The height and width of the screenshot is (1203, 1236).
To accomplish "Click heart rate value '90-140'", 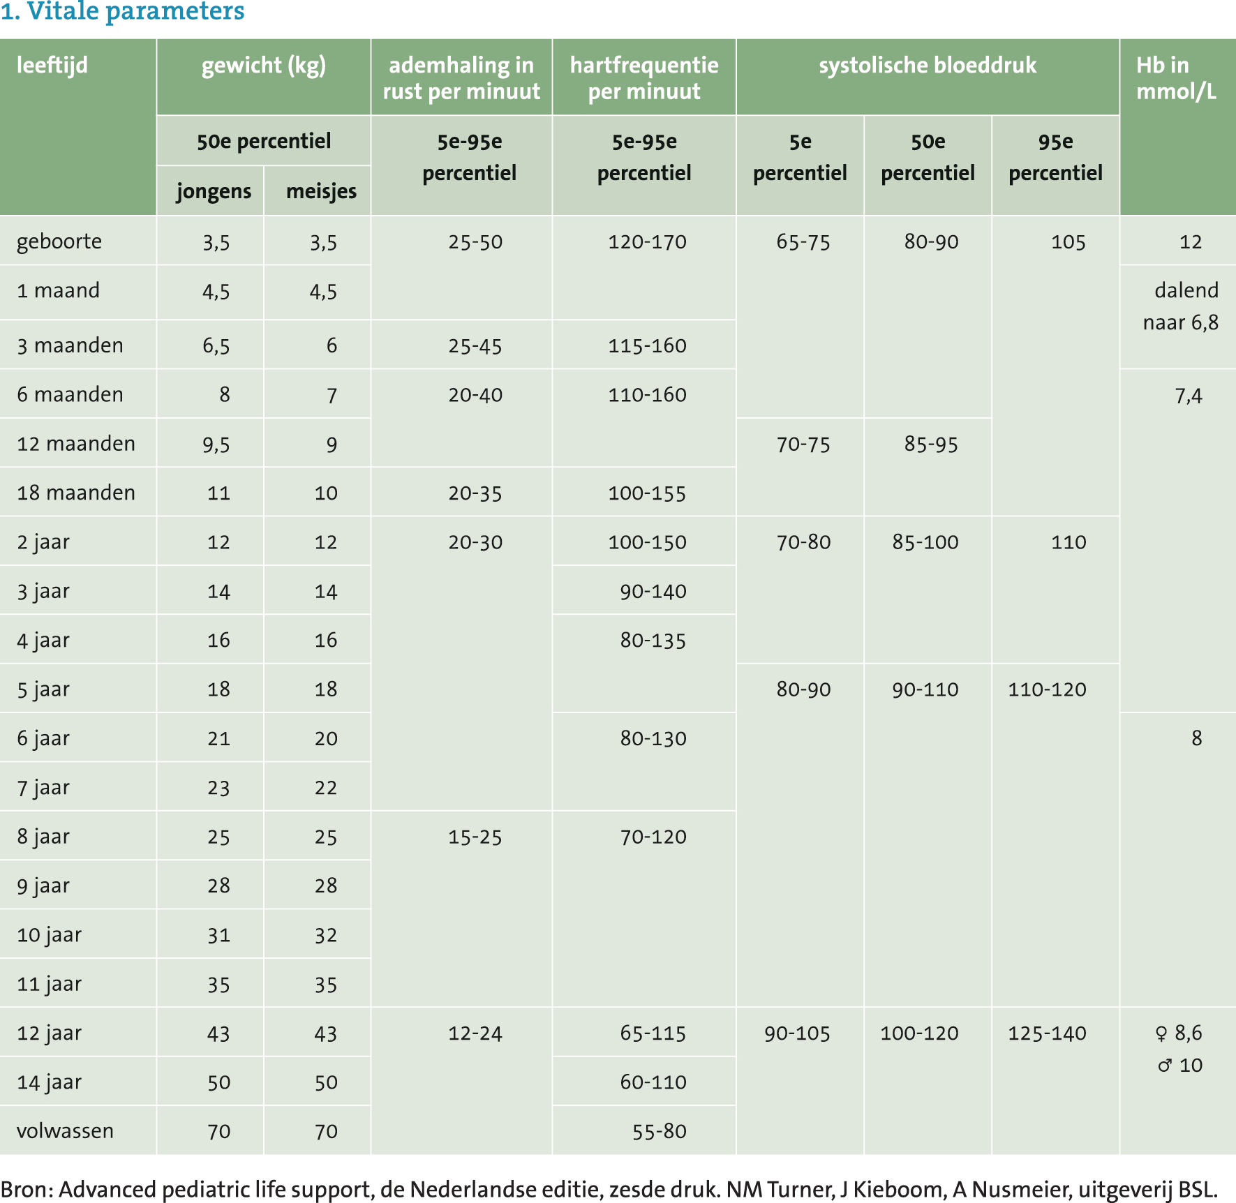I will point(653,592).
